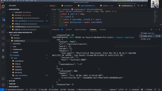Kill the node server terminal with trash icon

(x=159, y=36)
